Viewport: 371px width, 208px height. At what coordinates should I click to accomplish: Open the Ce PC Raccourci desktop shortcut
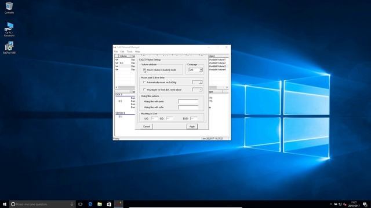pos(9,29)
